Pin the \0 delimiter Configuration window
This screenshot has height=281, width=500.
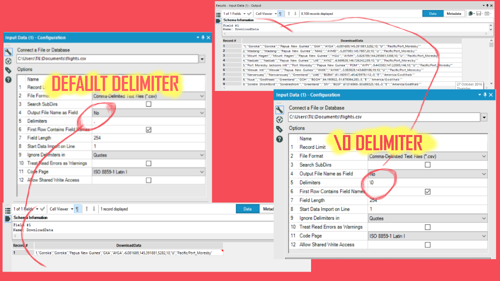tap(485, 95)
